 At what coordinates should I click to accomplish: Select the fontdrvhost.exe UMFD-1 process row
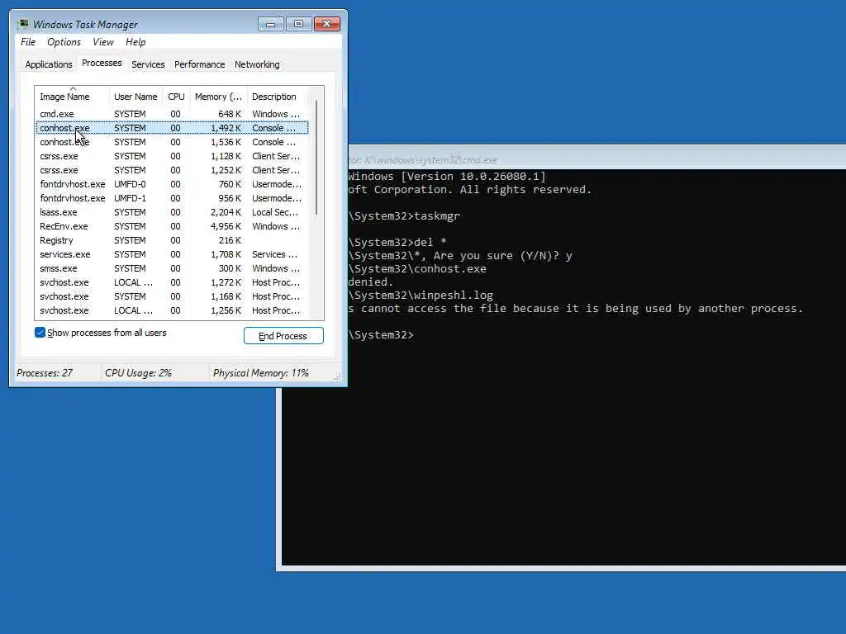click(172, 198)
